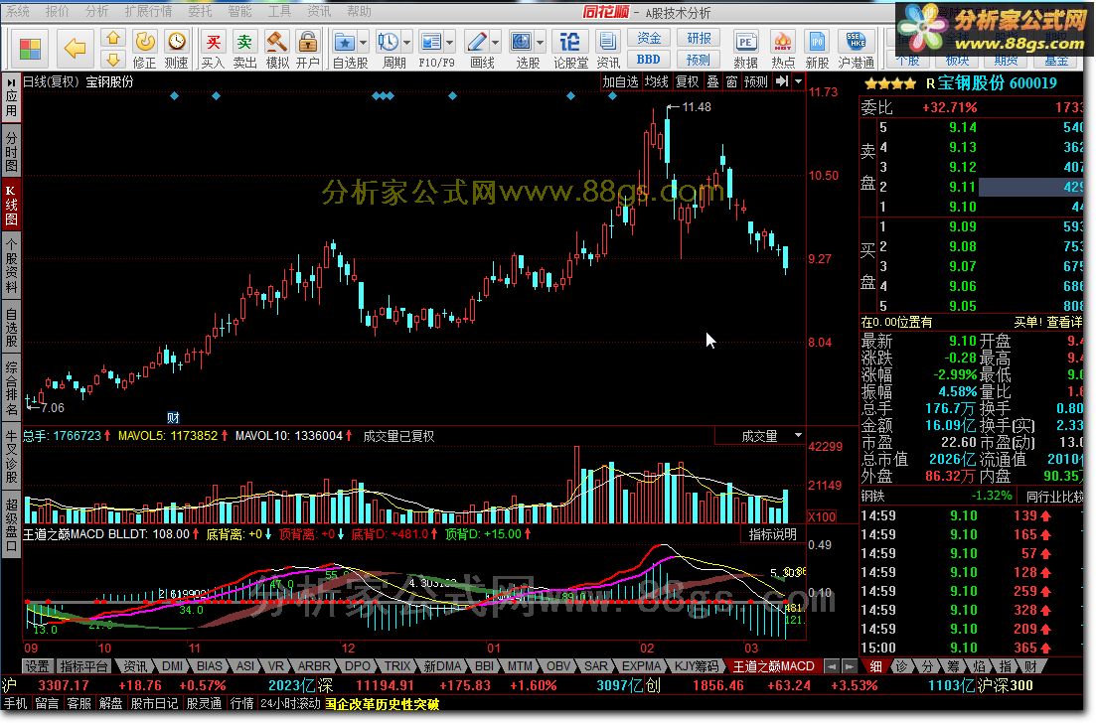Click the jump-to-end arrow in chart toolbar
This screenshot has height=723, width=1096.
point(782,81)
